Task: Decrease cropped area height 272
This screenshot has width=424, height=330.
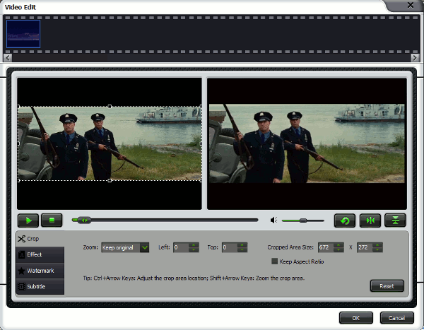Action: pyautogui.click(x=377, y=250)
